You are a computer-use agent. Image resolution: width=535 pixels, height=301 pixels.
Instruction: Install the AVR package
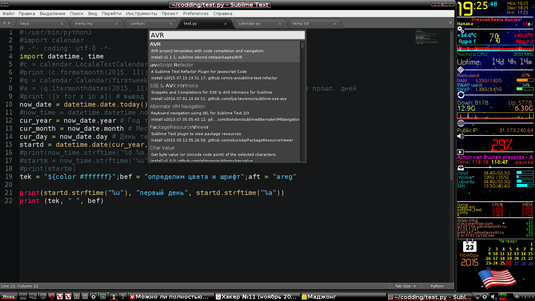[x=224, y=51]
